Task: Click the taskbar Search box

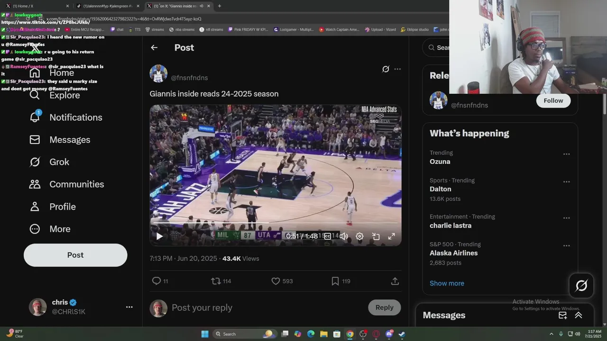Action: pyautogui.click(x=244, y=334)
